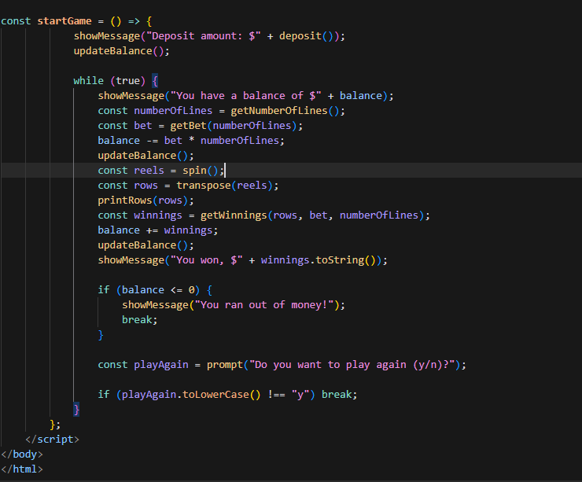Viewport: 582px width, 482px height.
Task: Click the getBet function call
Action: coord(188,126)
